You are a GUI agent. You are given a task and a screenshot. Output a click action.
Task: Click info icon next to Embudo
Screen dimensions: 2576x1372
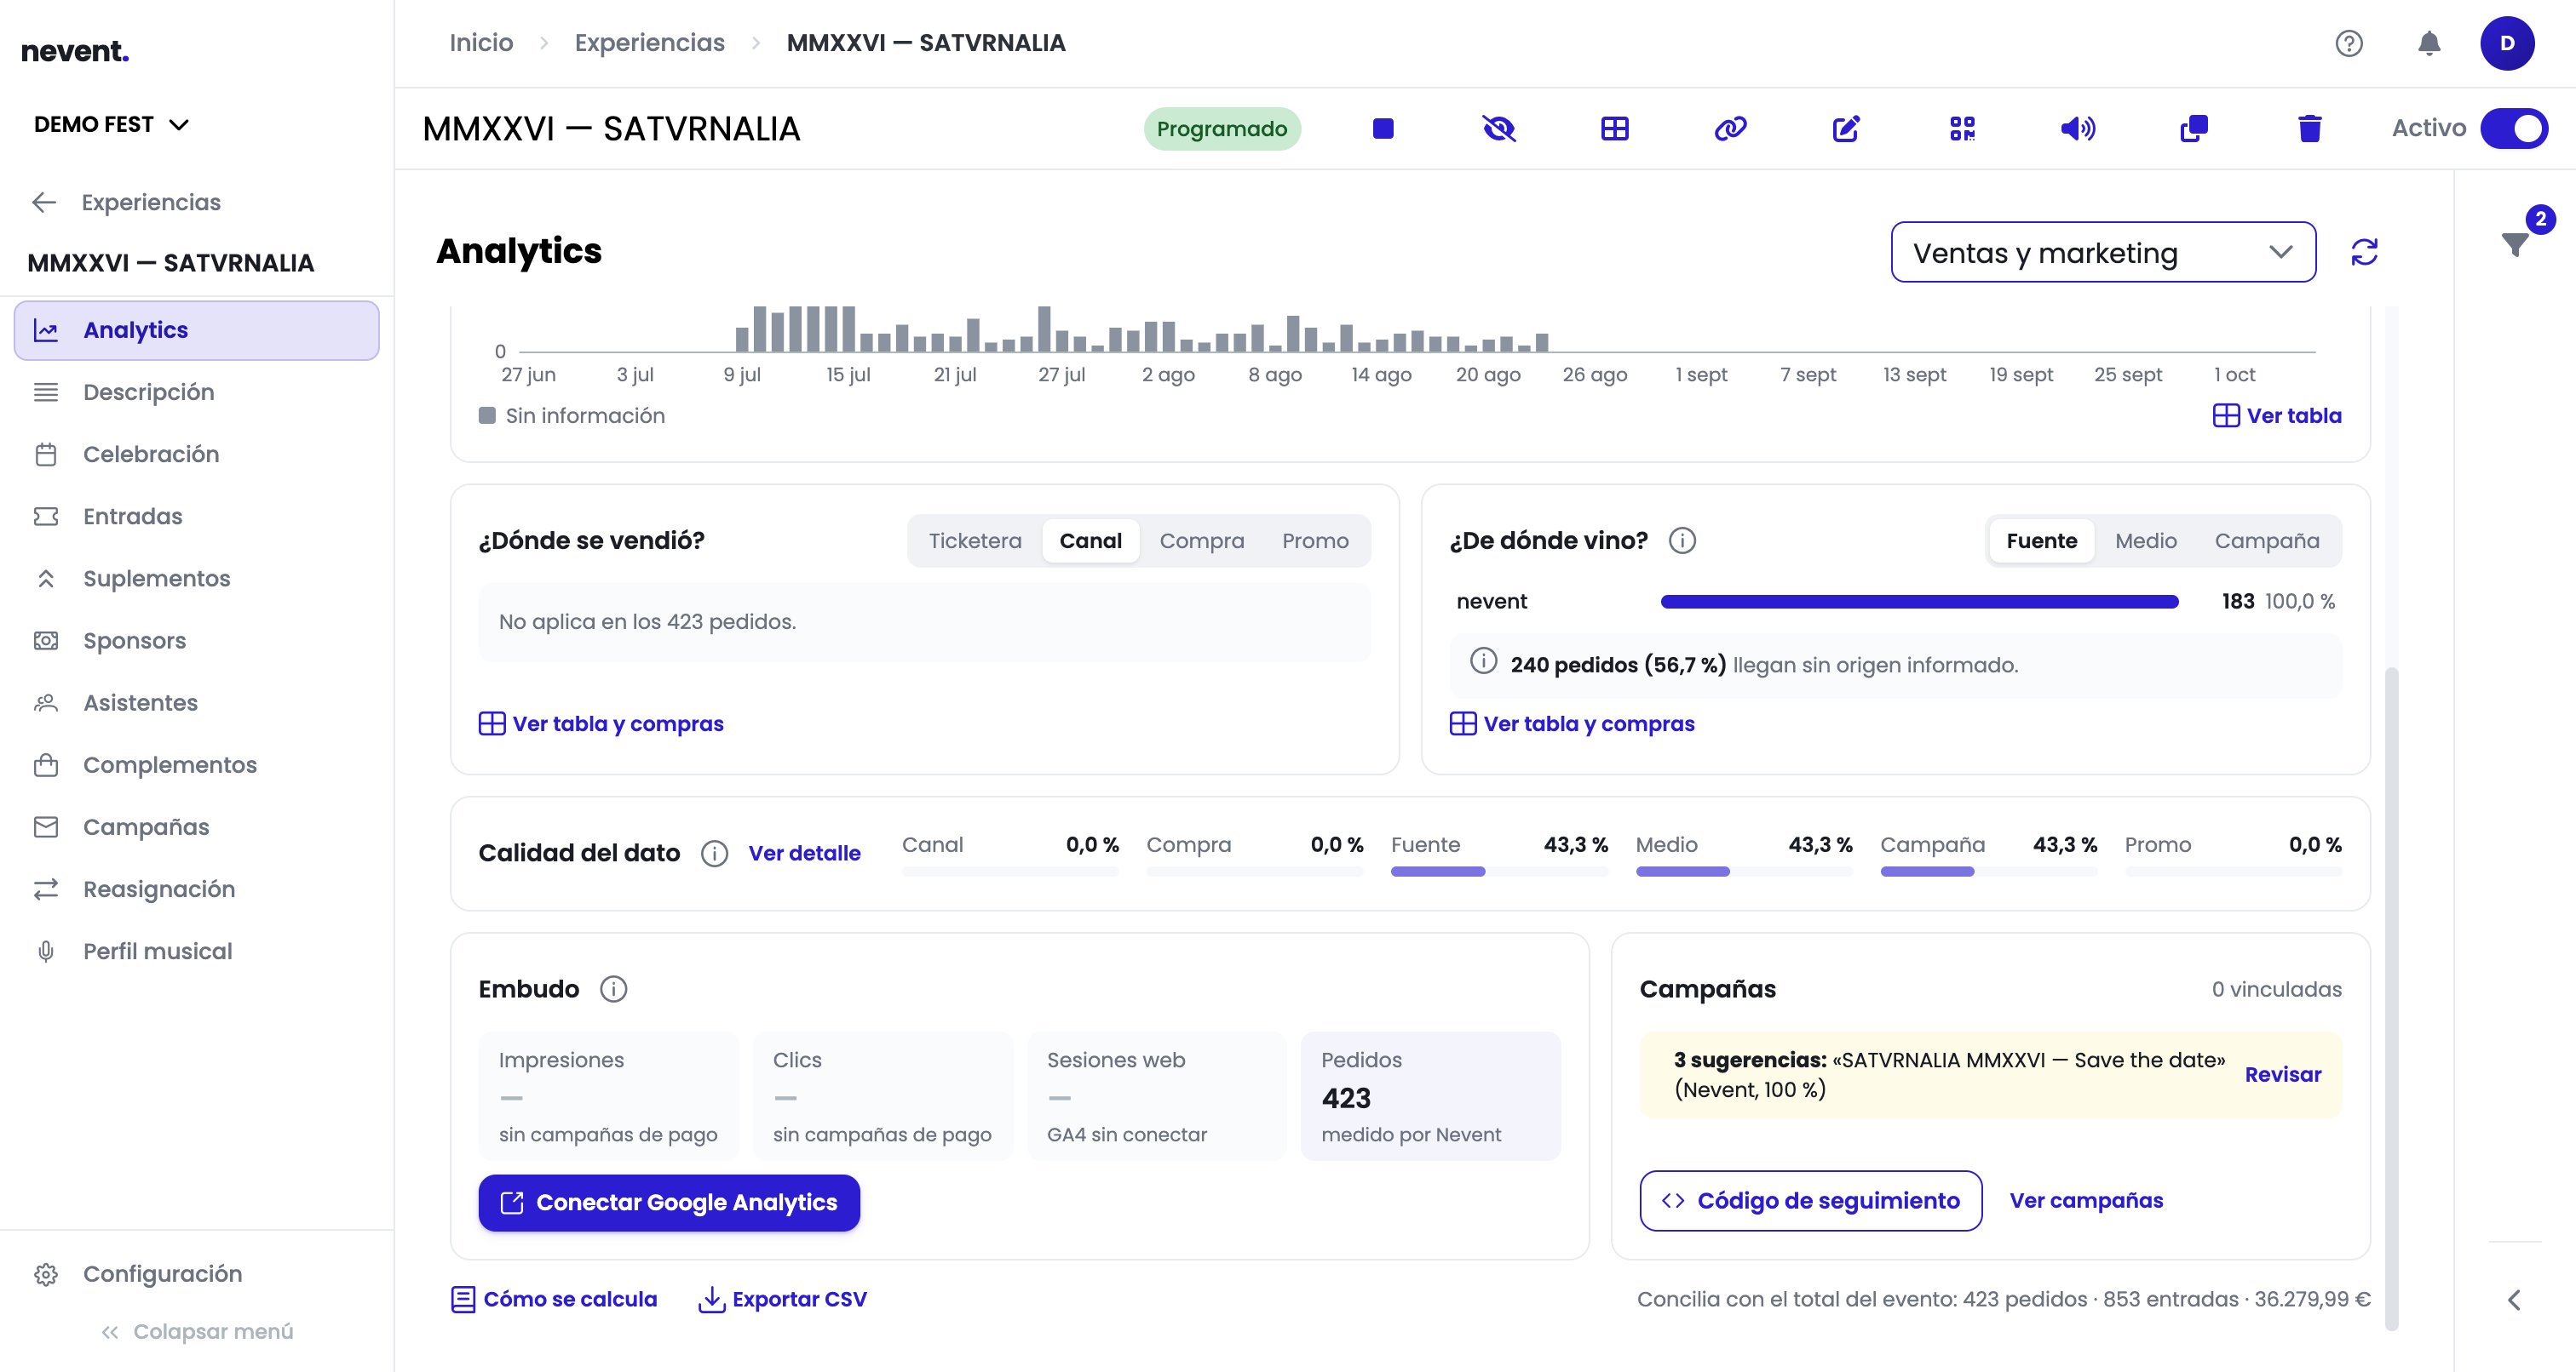pyautogui.click(x=613, y=989)
